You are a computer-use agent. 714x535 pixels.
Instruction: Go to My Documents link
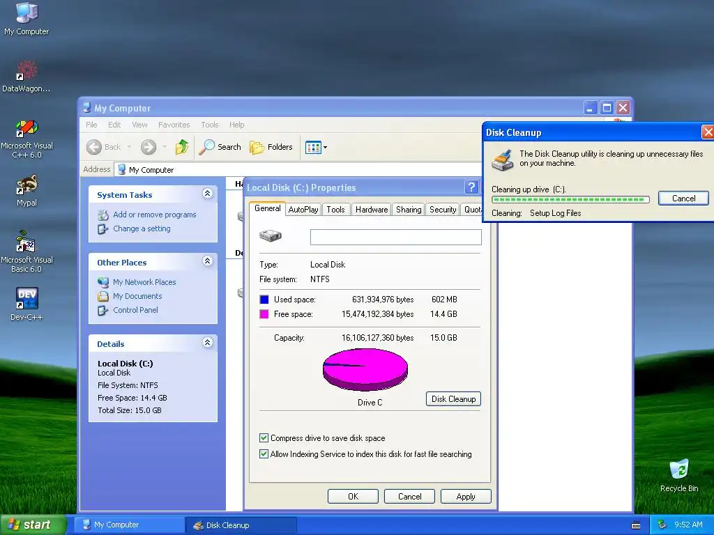[137, 296]
